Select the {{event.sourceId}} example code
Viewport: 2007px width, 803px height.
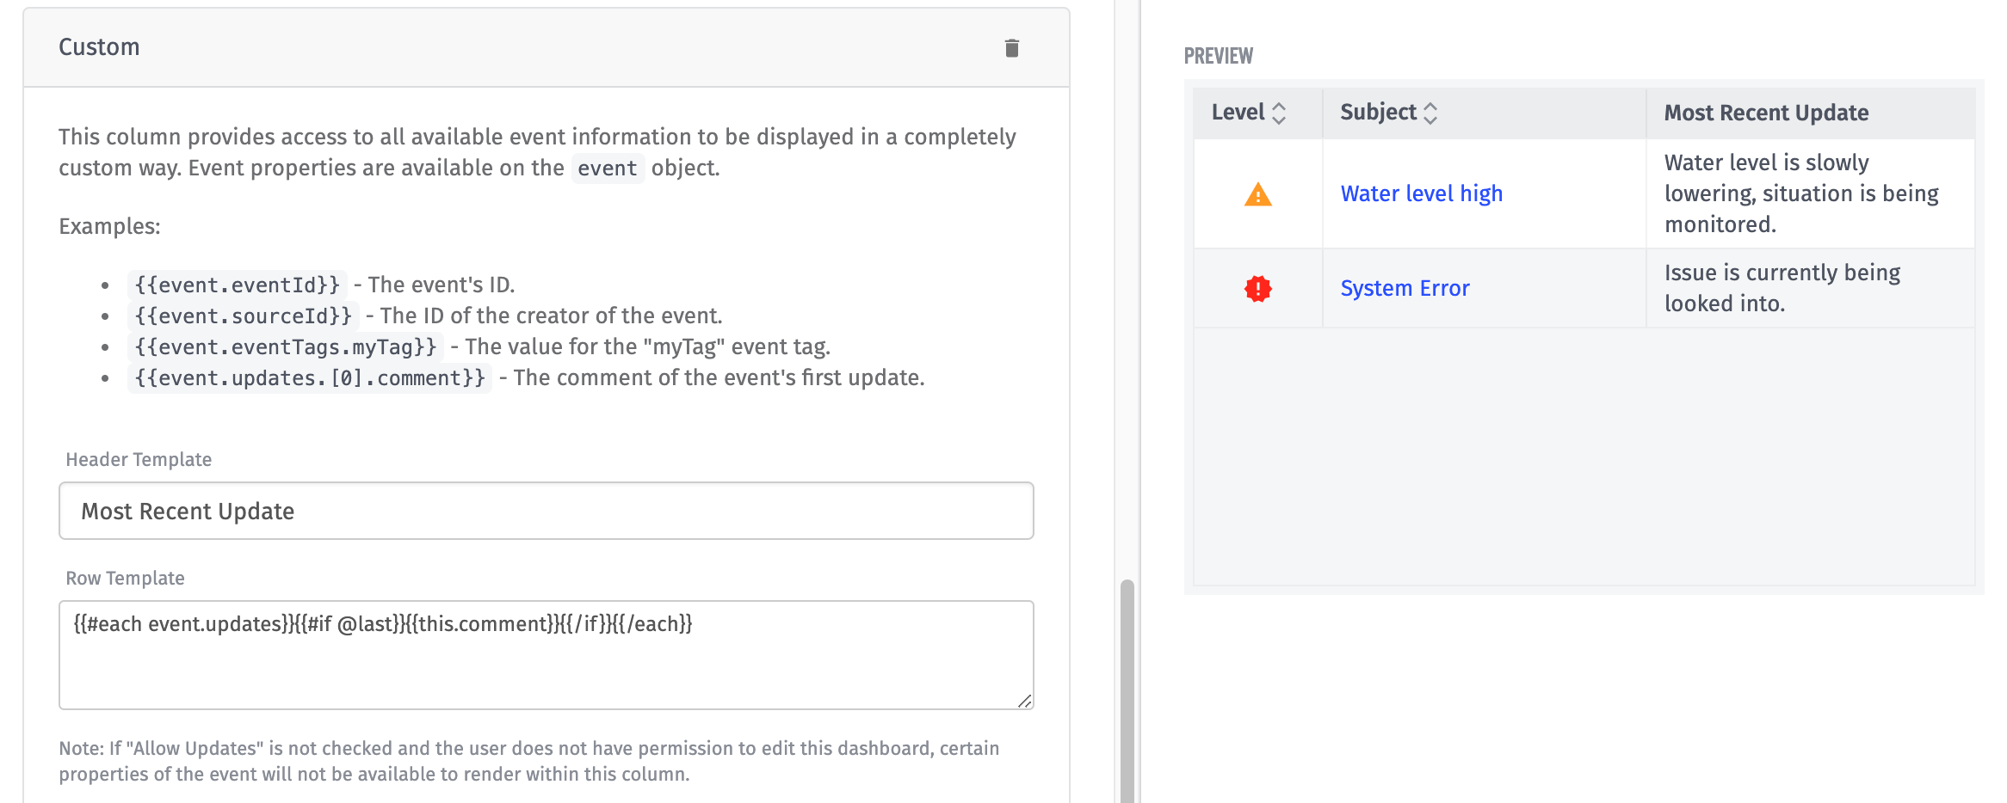pos(243,316)
